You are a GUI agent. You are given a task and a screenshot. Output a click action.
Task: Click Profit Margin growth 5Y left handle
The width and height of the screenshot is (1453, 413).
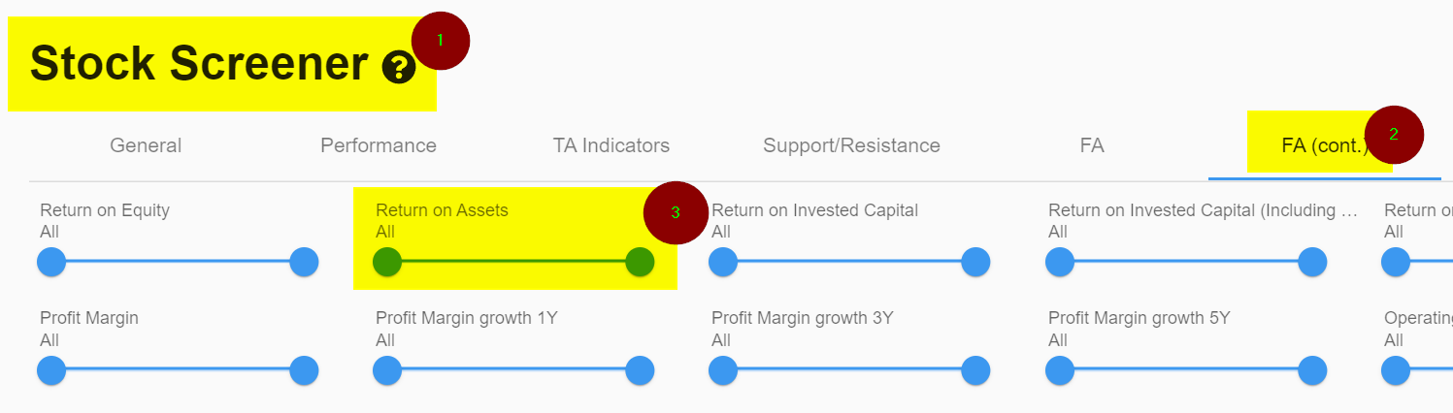pos(1060,370)
